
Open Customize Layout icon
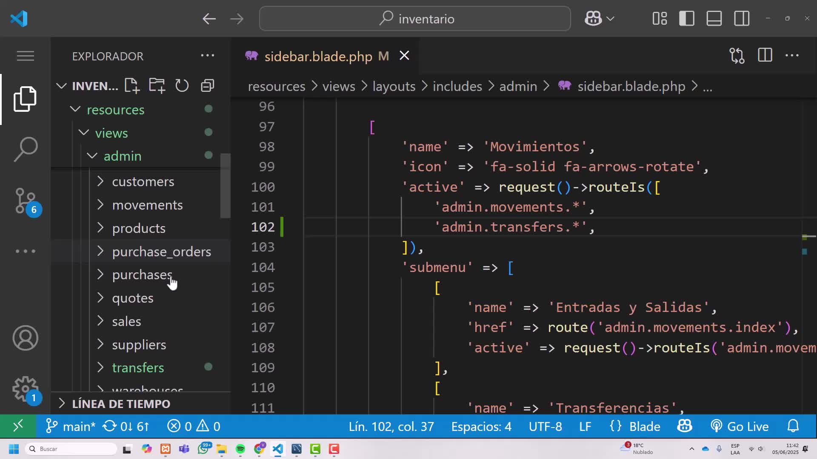(660, 19)
